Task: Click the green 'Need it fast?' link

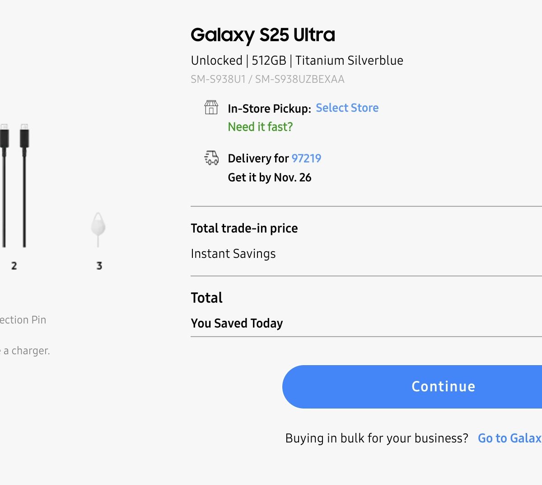Action: pyautogui.click(x=260, y=127)
